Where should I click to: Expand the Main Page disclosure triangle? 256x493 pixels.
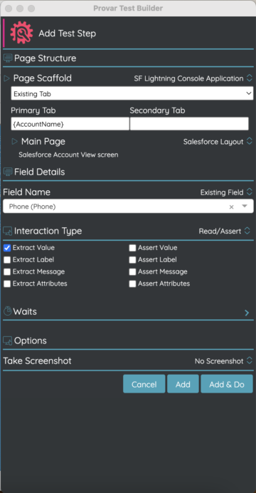[x=15, y=142]
